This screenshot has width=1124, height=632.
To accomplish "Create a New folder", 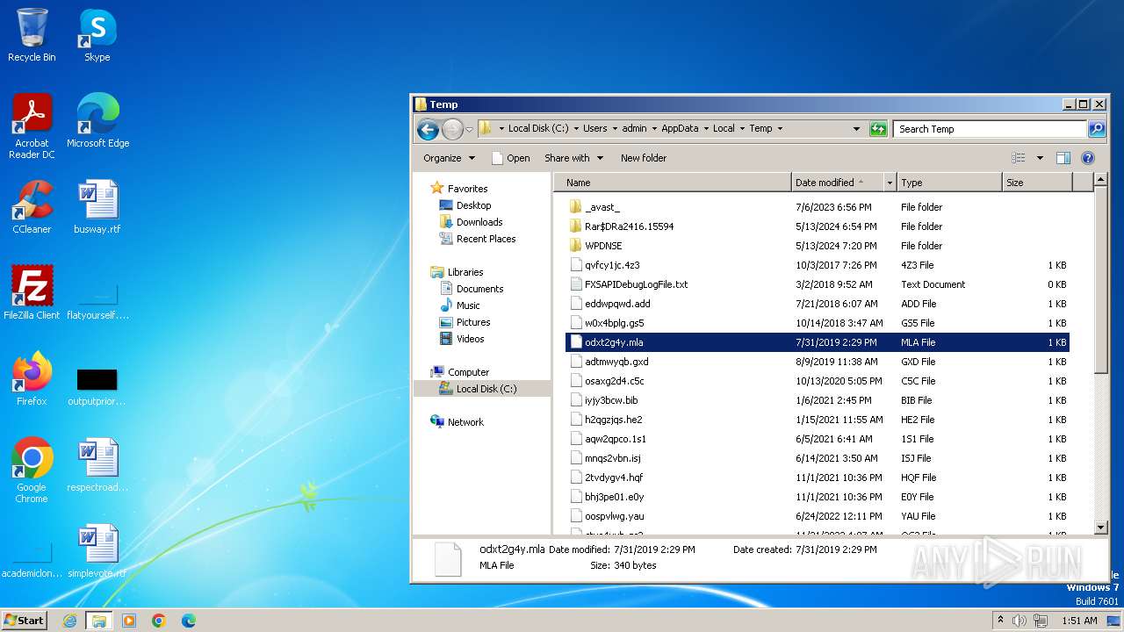I will [644, 158].
